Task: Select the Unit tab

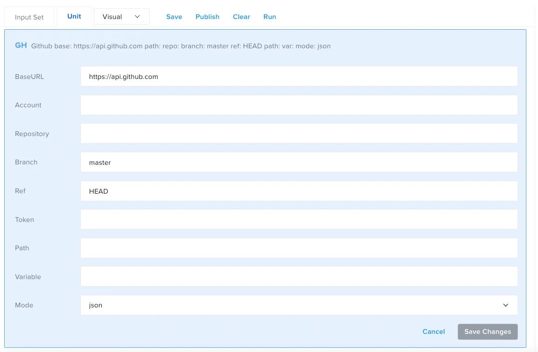Action: 74,16
